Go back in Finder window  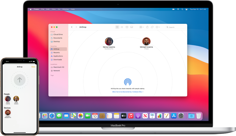point(72,27)
